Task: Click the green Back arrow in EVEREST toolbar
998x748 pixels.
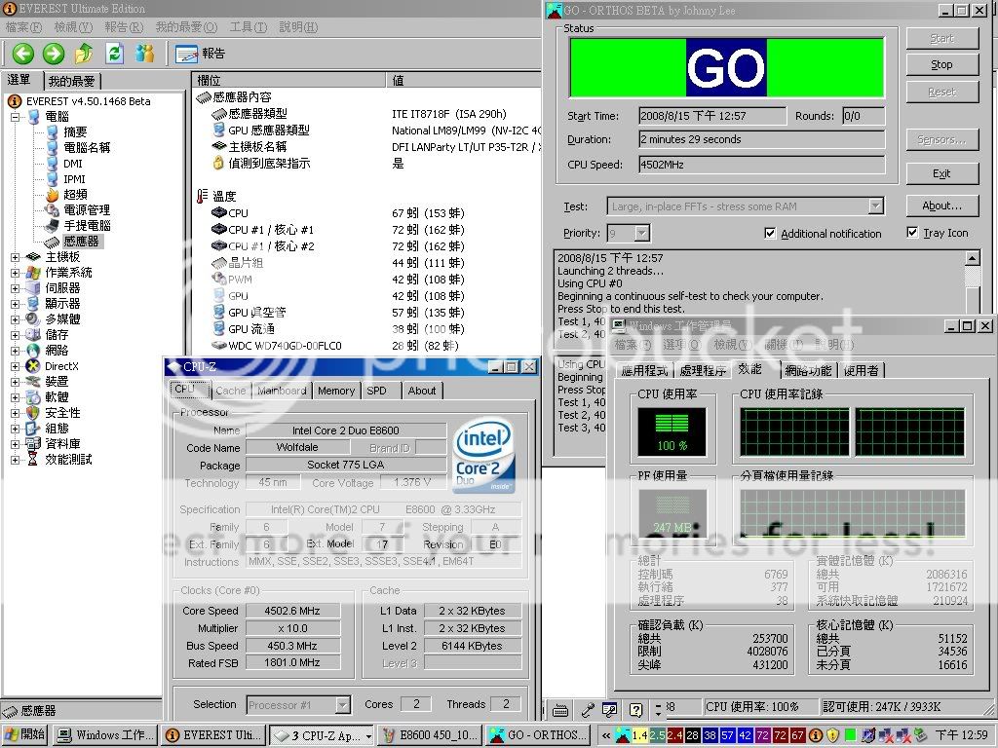Action: pyautogui.click(x=22, y=54)
